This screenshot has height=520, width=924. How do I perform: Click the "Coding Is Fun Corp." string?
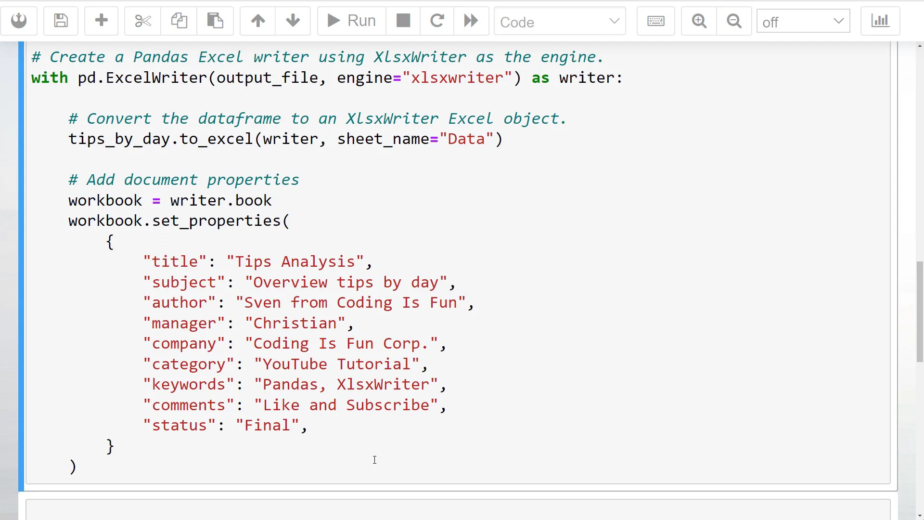(341, 344)
